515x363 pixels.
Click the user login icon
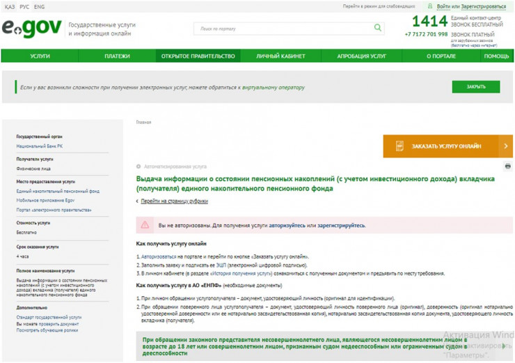(x=430, y=6)
